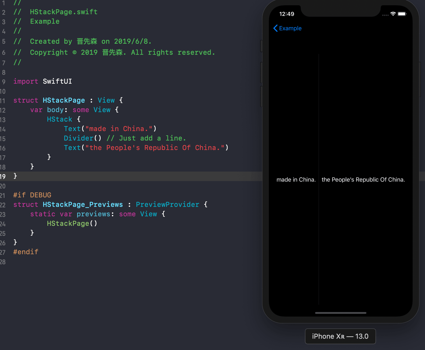Viewport: 425px width, 350px height.
Task: Select line number 19 in the gutter
Action: pyautogui.click(x=3, y=176)
